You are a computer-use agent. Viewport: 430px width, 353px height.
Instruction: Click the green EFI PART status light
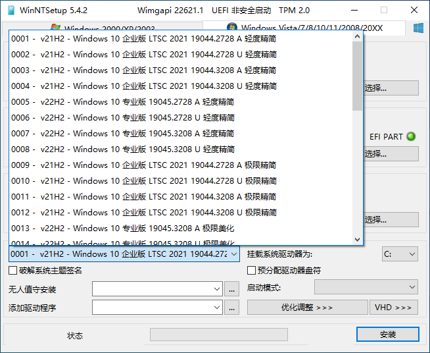point(411,136)
